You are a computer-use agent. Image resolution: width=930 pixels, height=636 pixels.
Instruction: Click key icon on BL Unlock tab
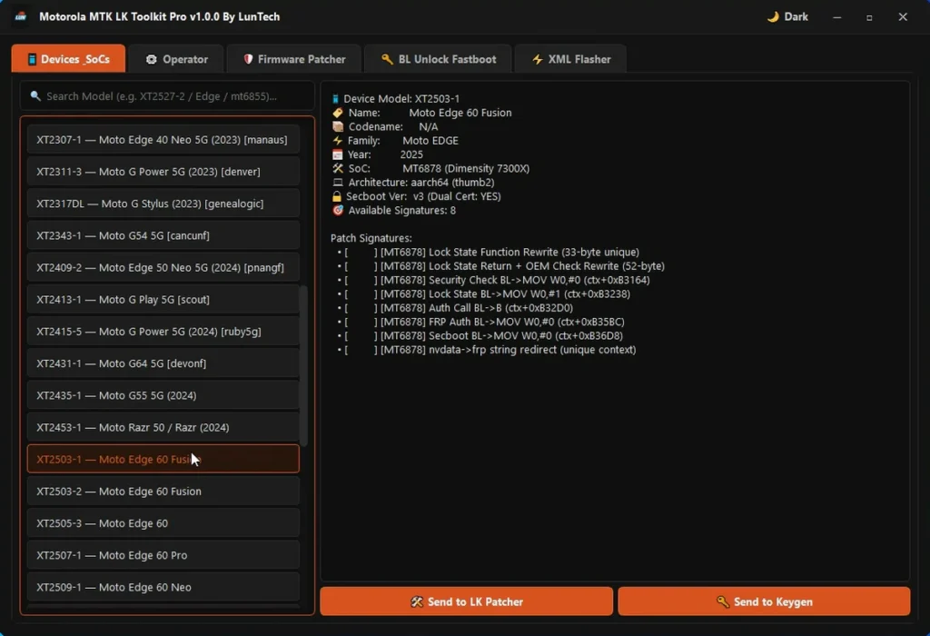tap(387, 59)
